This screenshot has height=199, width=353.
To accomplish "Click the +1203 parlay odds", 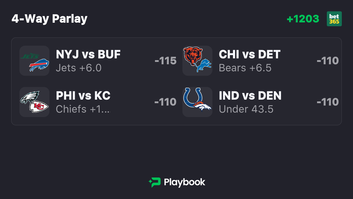I will 303,19.
